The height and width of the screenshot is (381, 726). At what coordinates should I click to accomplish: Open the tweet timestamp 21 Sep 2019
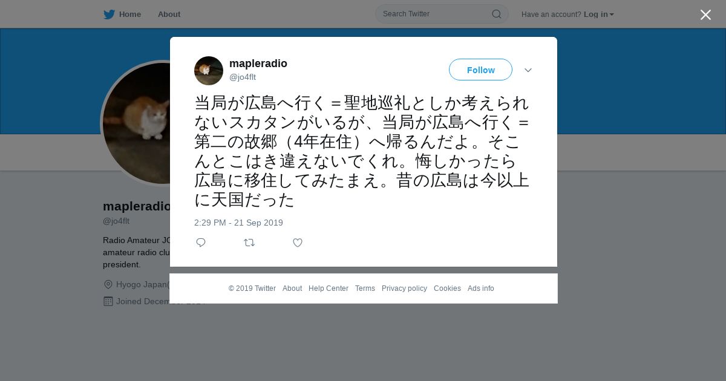(238, 223)
